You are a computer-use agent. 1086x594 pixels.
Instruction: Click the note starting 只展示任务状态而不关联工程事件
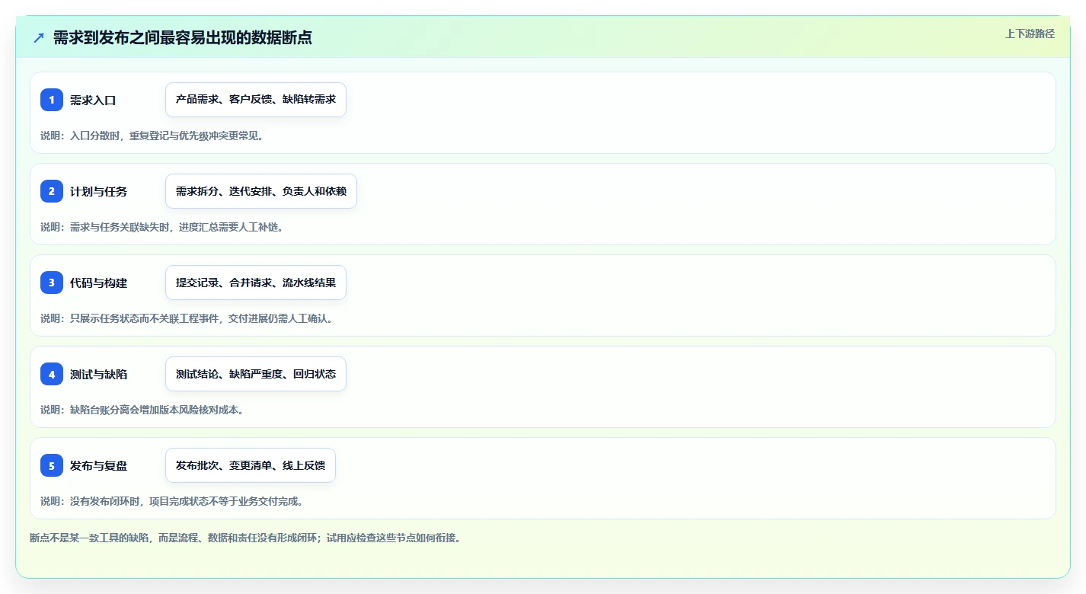point(187,318)
